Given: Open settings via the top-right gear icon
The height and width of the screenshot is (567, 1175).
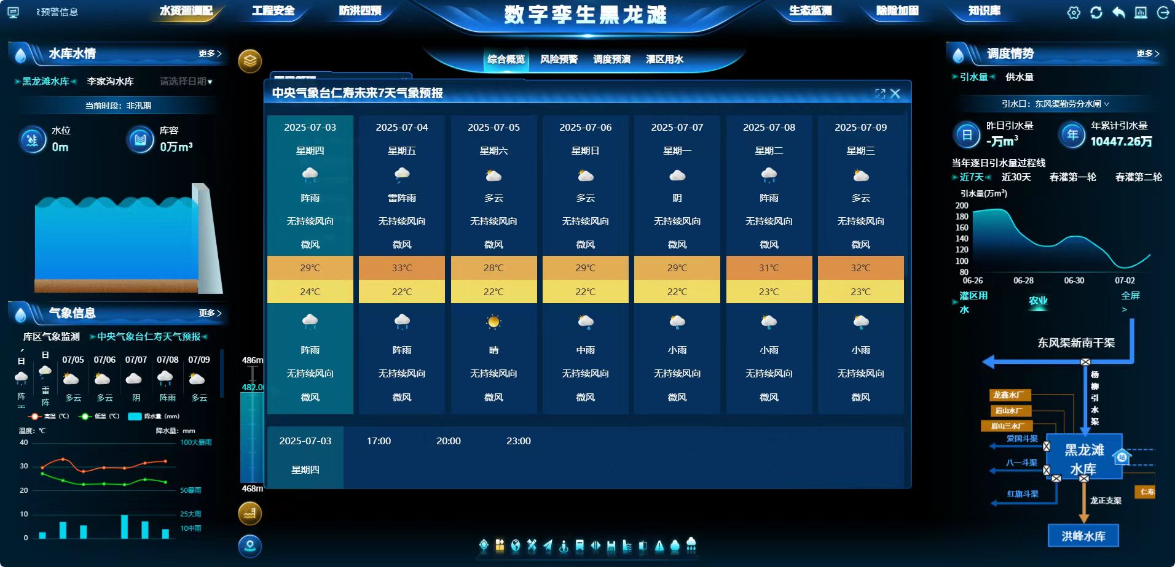Looking at the screenshot, I should (x=1074, y=13).
